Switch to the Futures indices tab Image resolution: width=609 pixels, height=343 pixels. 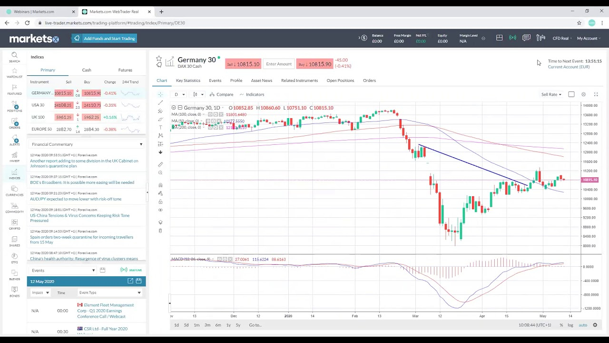(125, 70)
